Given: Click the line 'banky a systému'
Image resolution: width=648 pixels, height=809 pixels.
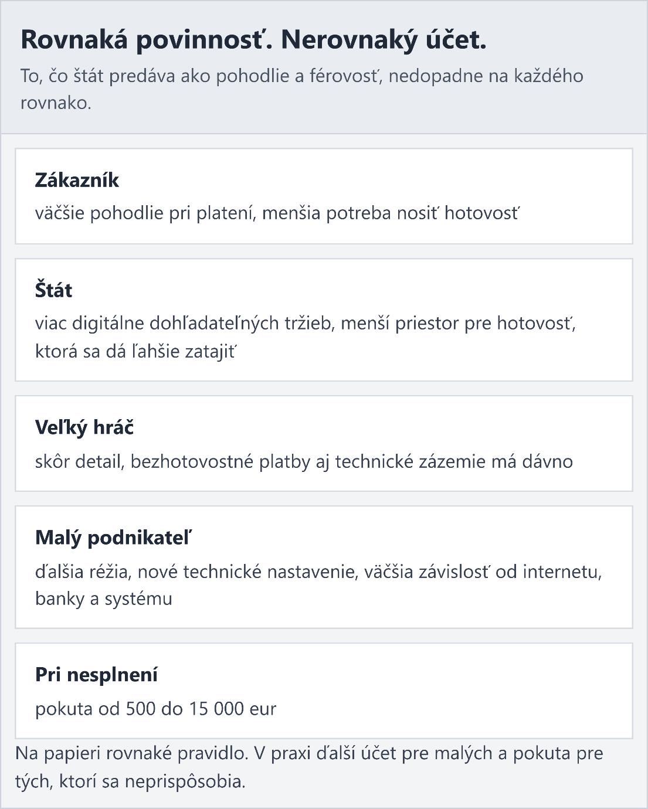Looking at the screenshot, I should click(x=104, y=599).
